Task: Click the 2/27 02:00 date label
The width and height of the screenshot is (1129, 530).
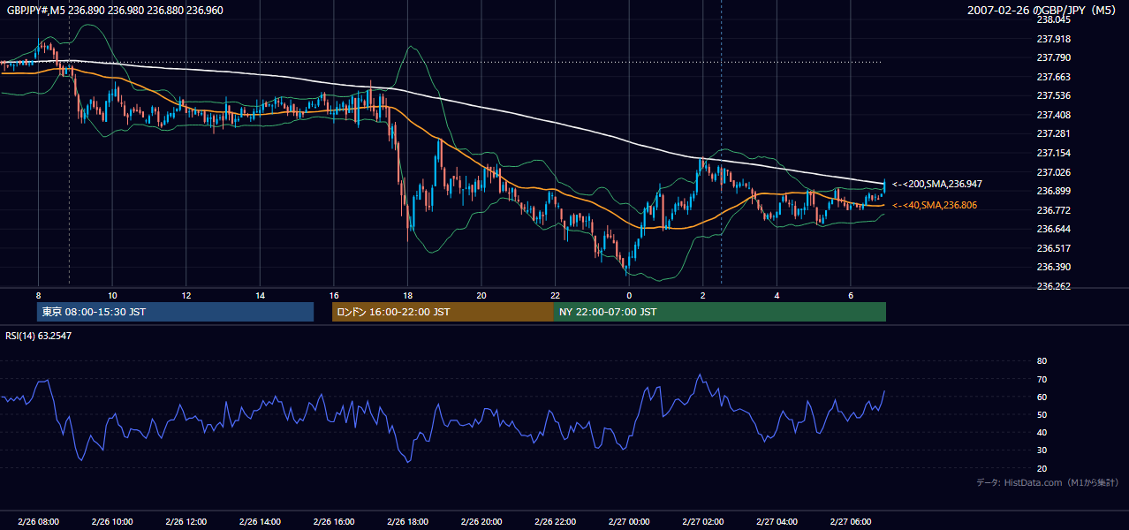Action: point(703,522)
